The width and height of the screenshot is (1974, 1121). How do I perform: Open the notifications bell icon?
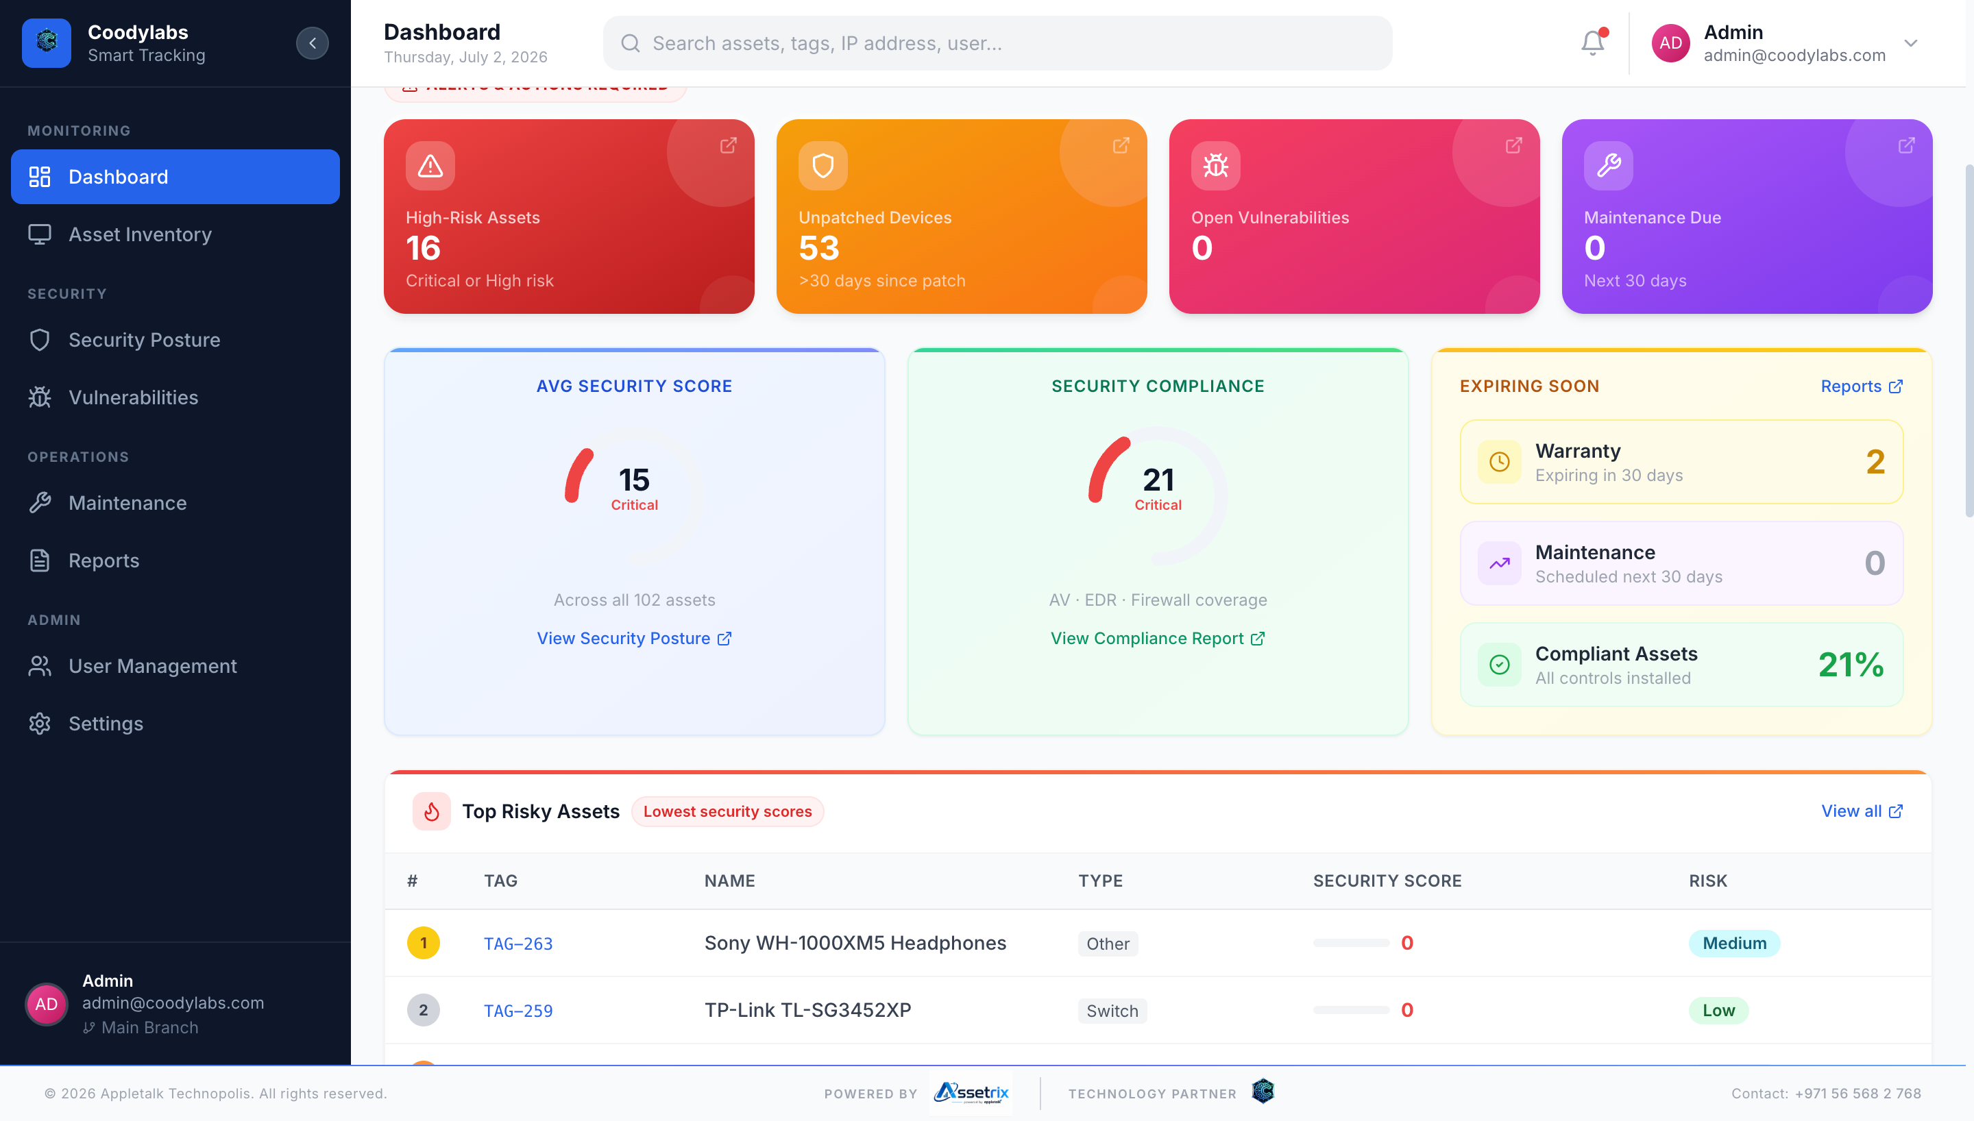(x=1592, y=43)
